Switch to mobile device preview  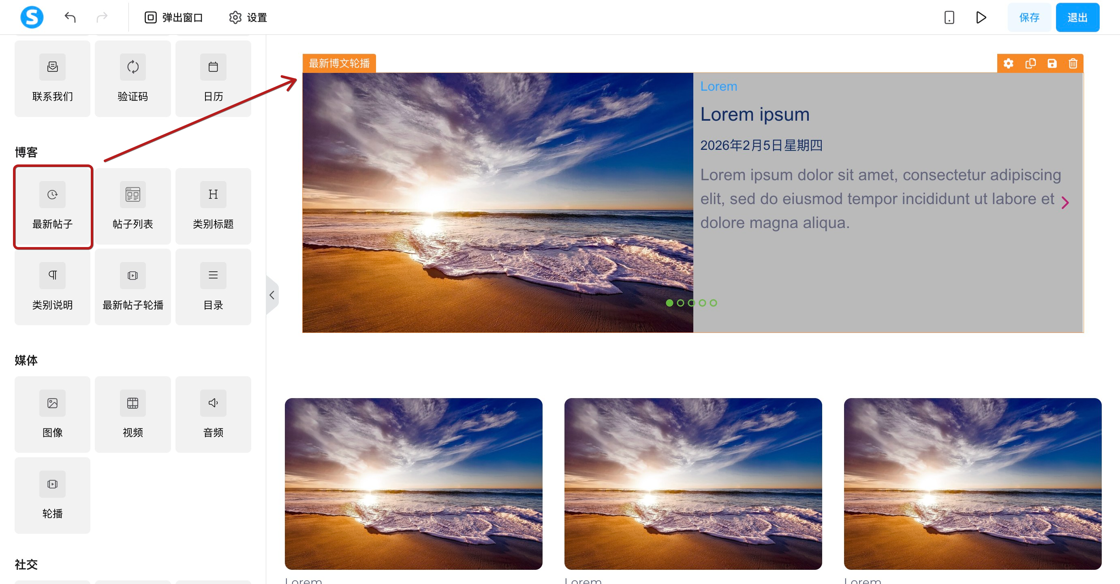click(x=949, y=17)
